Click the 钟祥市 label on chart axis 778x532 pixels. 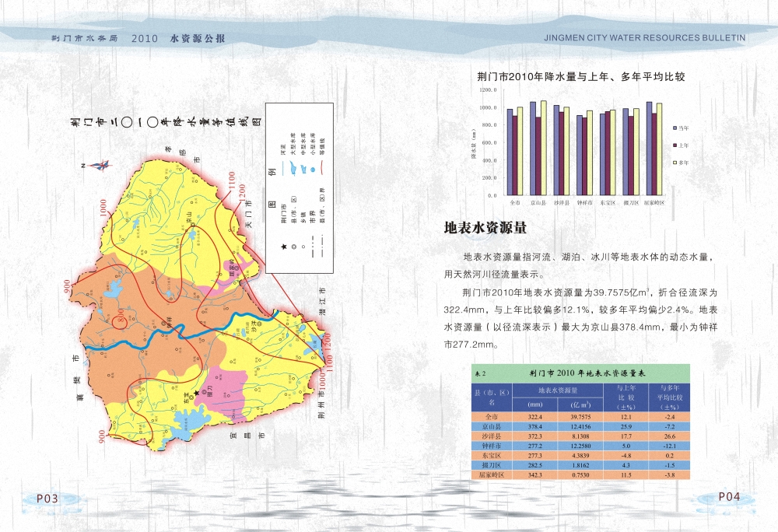tap(584, 202)
